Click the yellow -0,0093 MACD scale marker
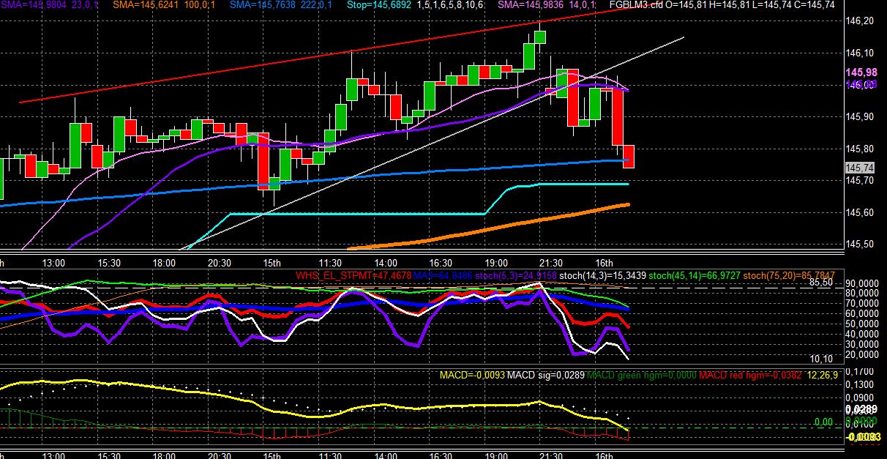This screenshot has width=887, height=459. pos(862,437)
